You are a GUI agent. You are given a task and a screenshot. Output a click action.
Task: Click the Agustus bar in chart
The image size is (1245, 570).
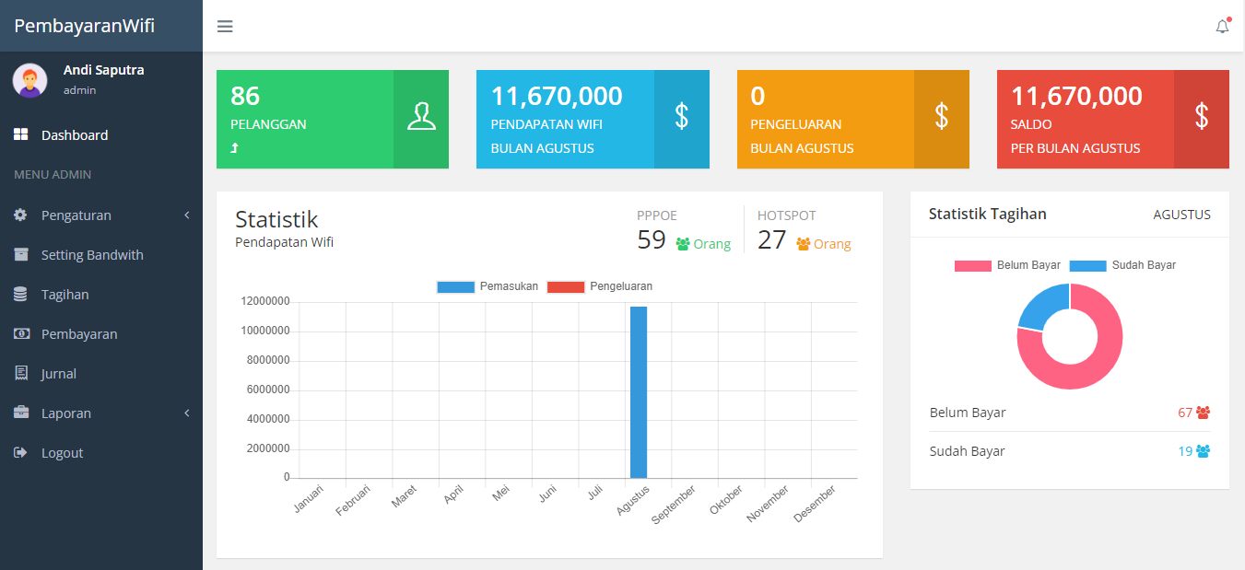pyautogui.click(x=639, y=392)
